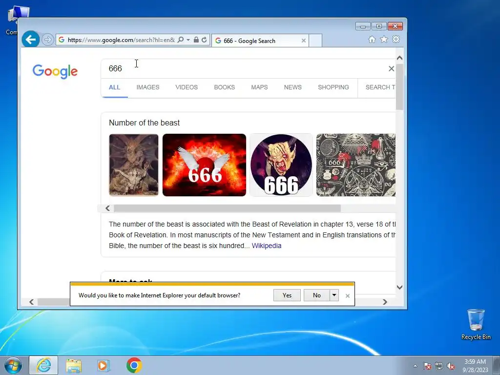Open the taskbar clock and date
Viewport: 500px width, 375px height.
(475, 366)
